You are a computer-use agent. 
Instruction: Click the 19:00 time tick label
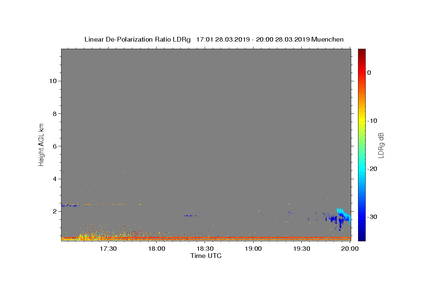point(254,249)
